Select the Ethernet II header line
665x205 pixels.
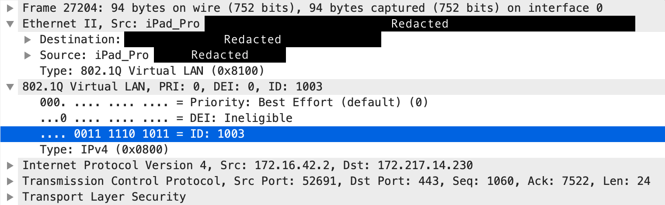(332, 24)
